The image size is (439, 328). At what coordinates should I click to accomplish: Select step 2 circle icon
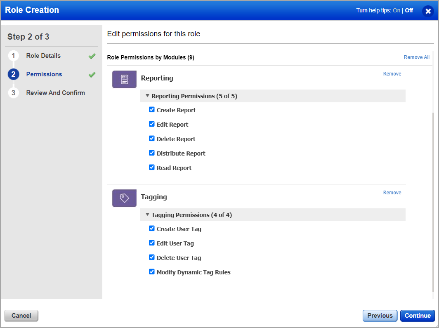pyautogui.click(x=13, y=74)
